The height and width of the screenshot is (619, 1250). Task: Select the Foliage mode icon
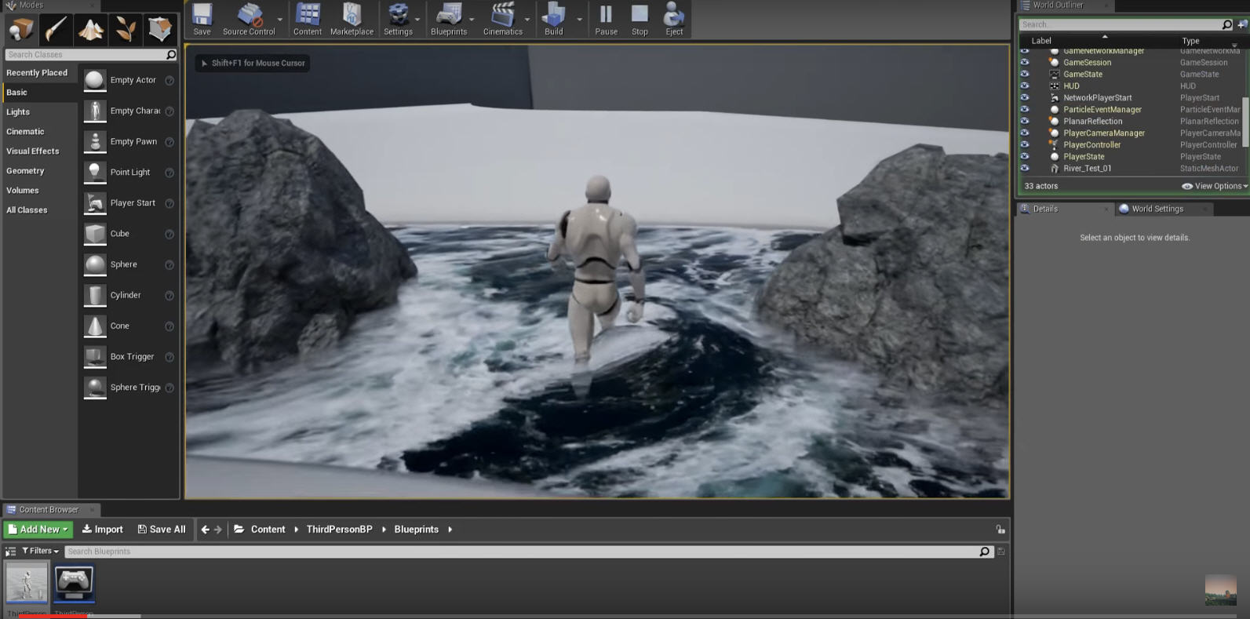(x=126, y=29)
